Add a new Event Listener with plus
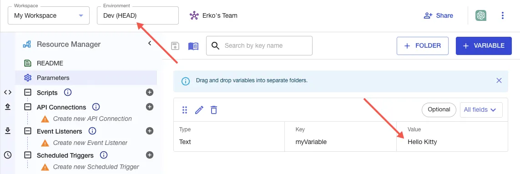Viewport: 520px width, 174px height. pyautogui.click(x=150, y=131)
